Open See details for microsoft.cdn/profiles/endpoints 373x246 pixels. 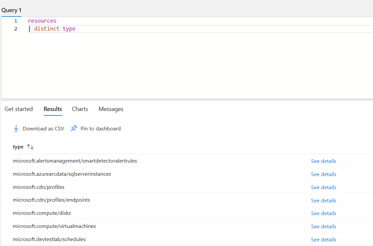[323, 200]
